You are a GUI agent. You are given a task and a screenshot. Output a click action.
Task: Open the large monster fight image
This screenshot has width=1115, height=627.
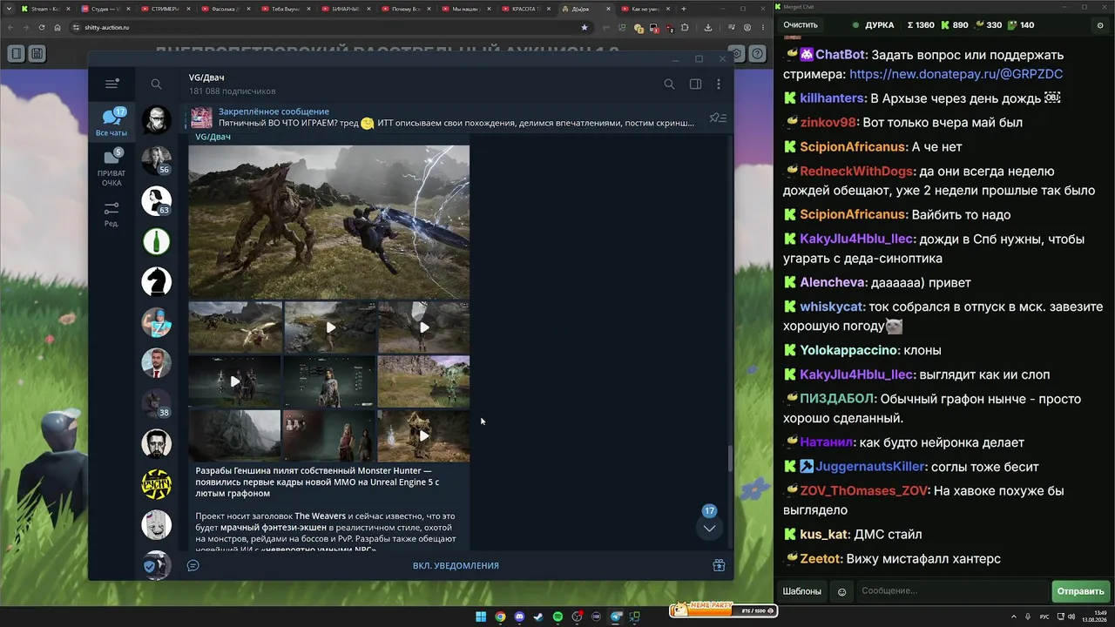(x=329, y=222)
